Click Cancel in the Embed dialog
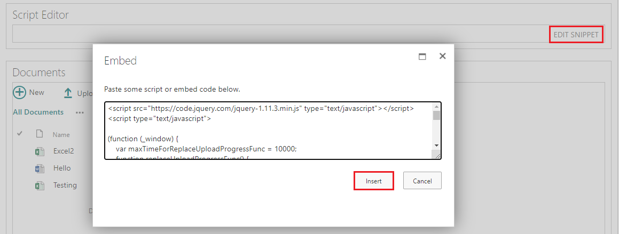 pos(422,181)
